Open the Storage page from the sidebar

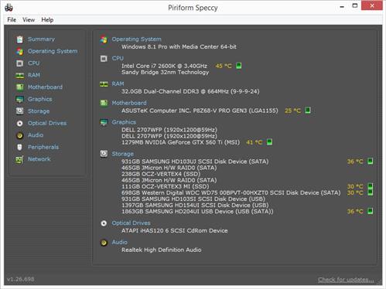pyautogui.click(x=39, y=111)
